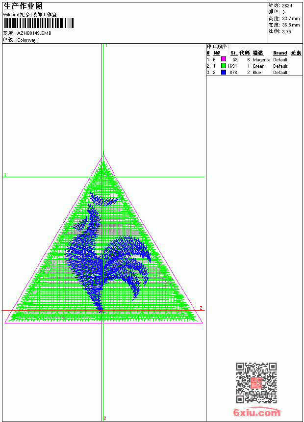
Task: Click the blue color swatch
Action: coord(223,72)
